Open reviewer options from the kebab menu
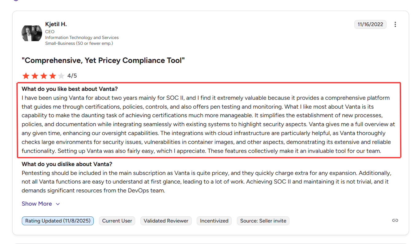The height and width of the screenshot is (244, 413). click(x=395, y=24)
